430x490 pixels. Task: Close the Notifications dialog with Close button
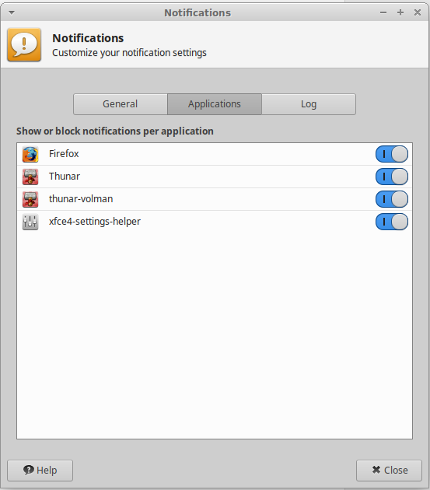pos(389,470)
